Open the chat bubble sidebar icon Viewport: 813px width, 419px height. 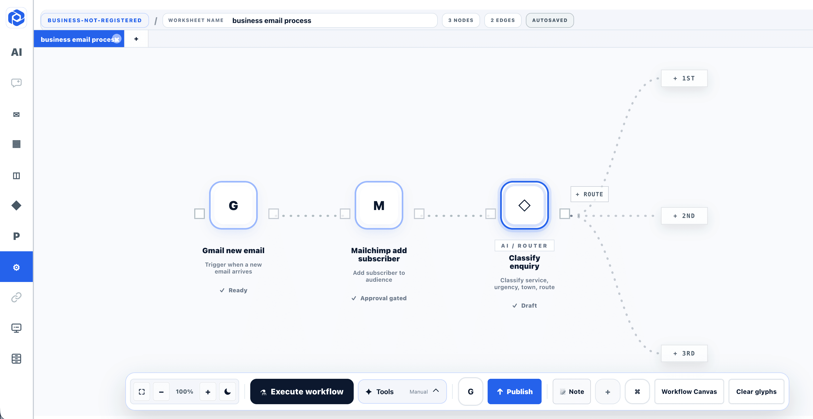[x=16, y=83]
